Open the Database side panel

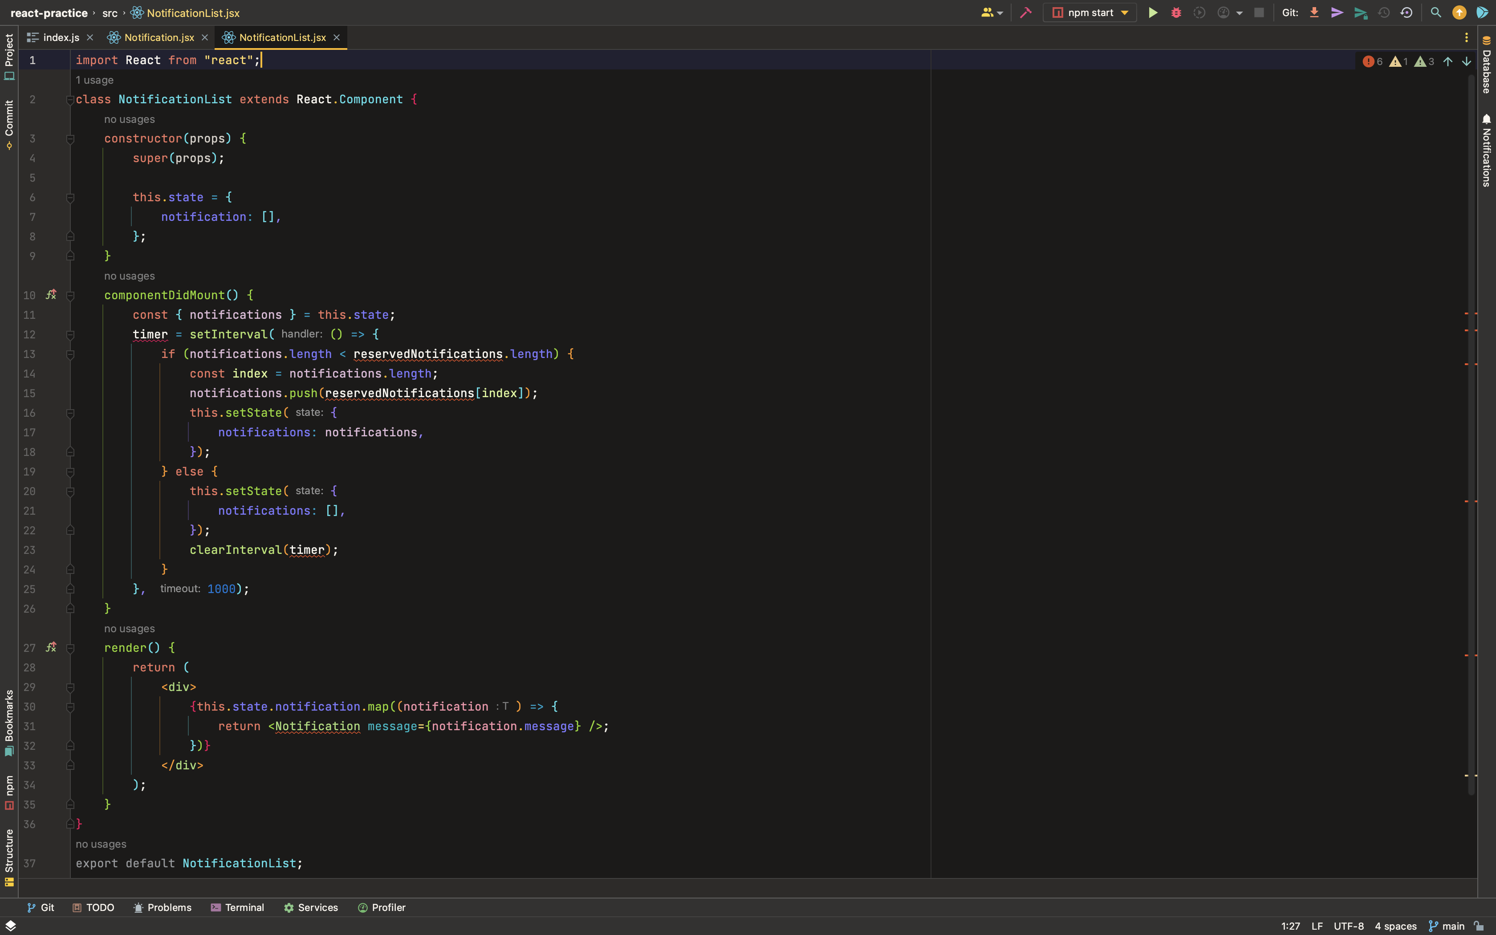(1487, 65)
